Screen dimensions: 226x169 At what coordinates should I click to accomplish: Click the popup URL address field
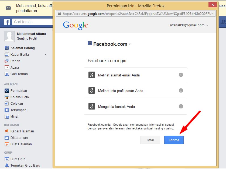coord(136,14)
